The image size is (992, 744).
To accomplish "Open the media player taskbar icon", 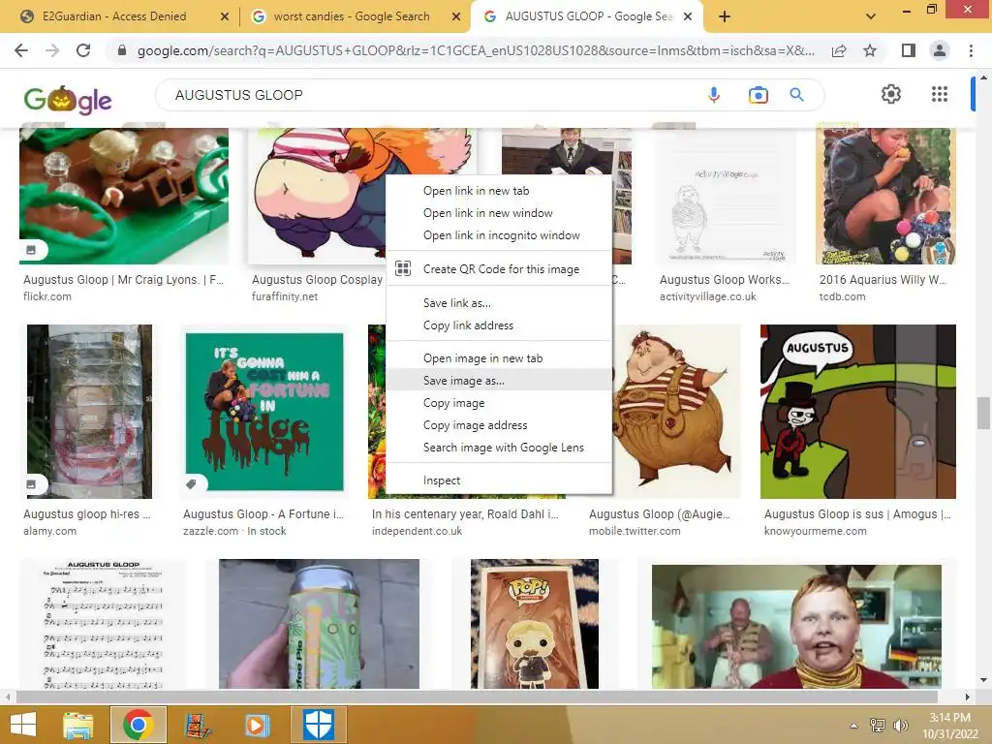I will [x=257, y=725].
